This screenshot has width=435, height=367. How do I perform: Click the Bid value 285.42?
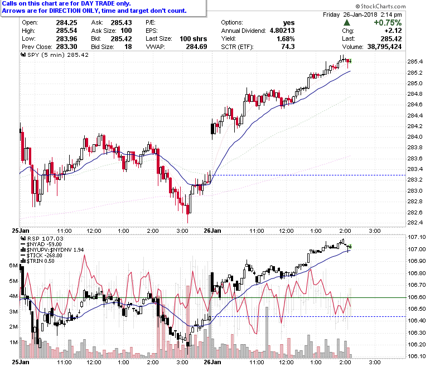(x=121, y=39)
